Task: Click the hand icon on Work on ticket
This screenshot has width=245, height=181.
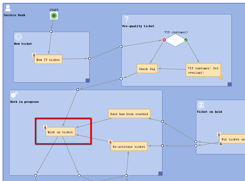Action: (x=45, y=127)
